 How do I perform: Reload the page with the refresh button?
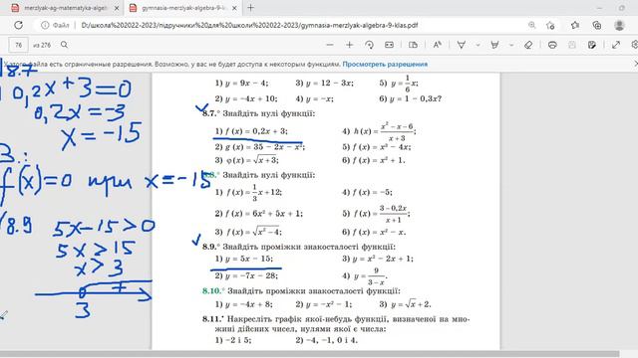click(18, 25)
